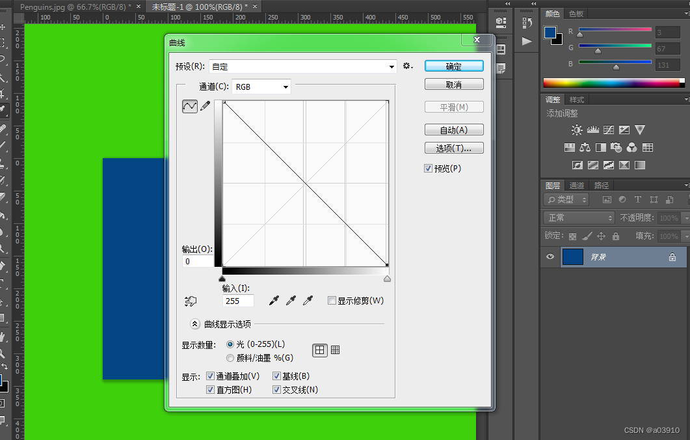Click the 自动 auto button
Image resolution: width=690 pixels, height=440 pixels.
coord(454,130)
